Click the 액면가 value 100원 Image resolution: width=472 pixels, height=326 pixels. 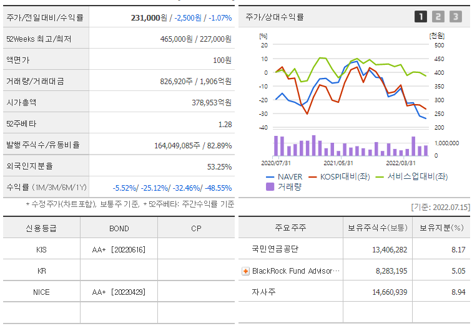click(x=222, y=60)
